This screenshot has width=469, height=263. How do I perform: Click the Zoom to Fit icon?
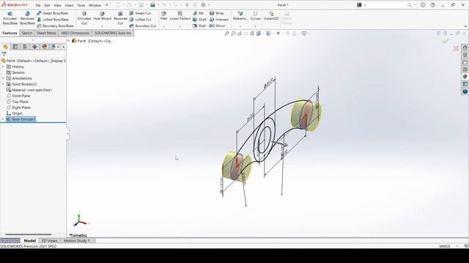point(227,34)
